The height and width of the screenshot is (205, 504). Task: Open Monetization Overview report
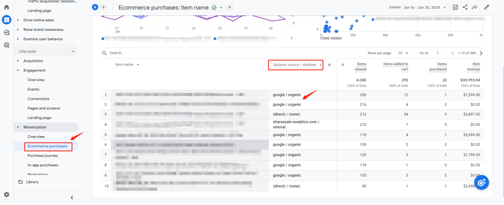coord(36,137)
